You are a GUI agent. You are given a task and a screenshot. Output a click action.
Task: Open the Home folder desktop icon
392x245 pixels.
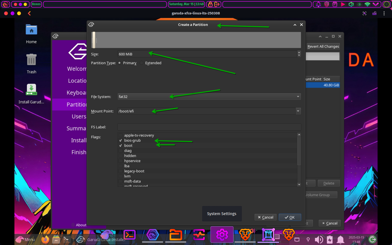coord(31,30)
